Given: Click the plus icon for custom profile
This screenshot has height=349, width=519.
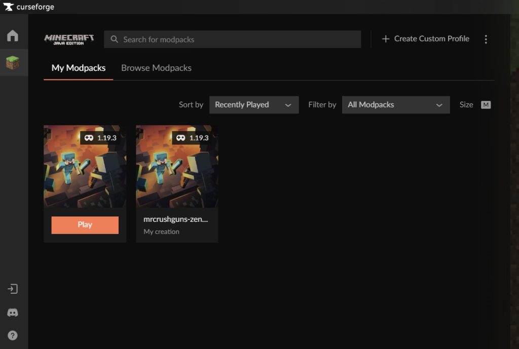Looking at the screenshot, I should click(385, 39).
